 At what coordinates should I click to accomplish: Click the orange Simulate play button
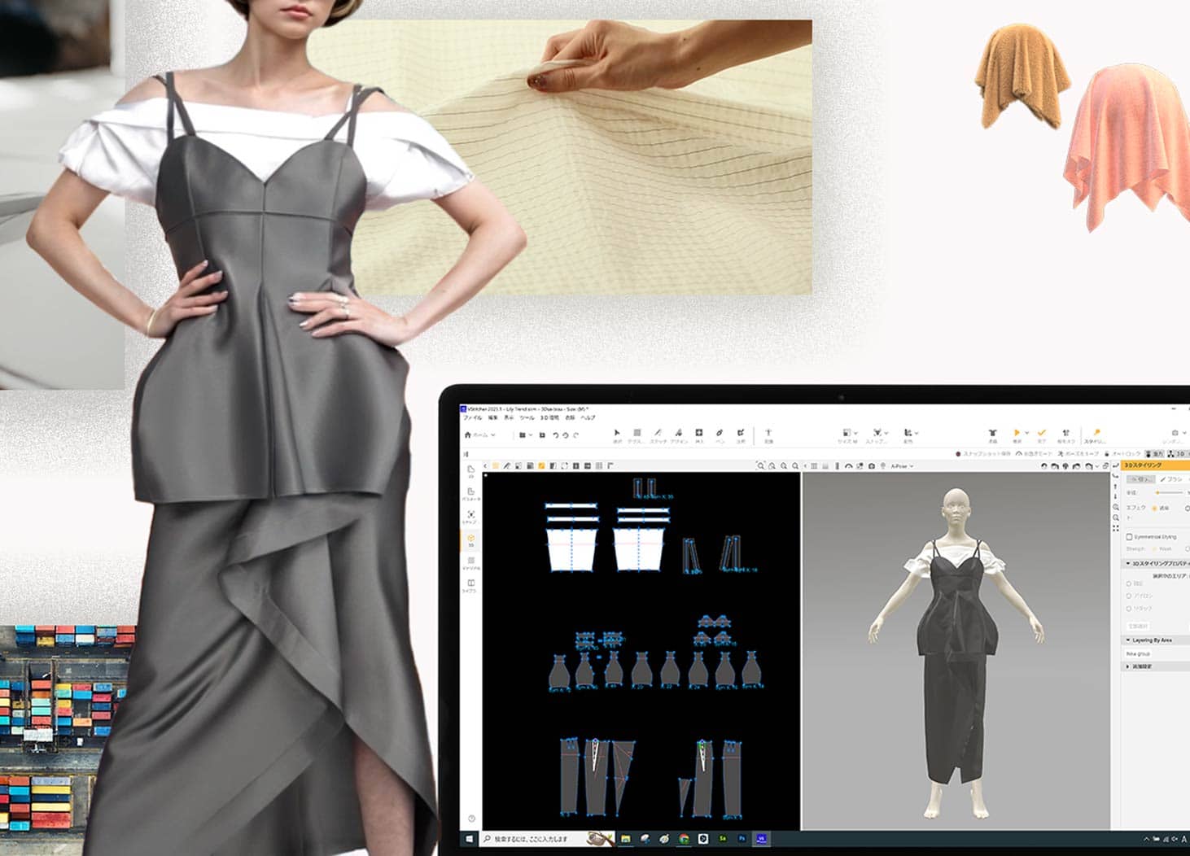(x=1017, y=433)
